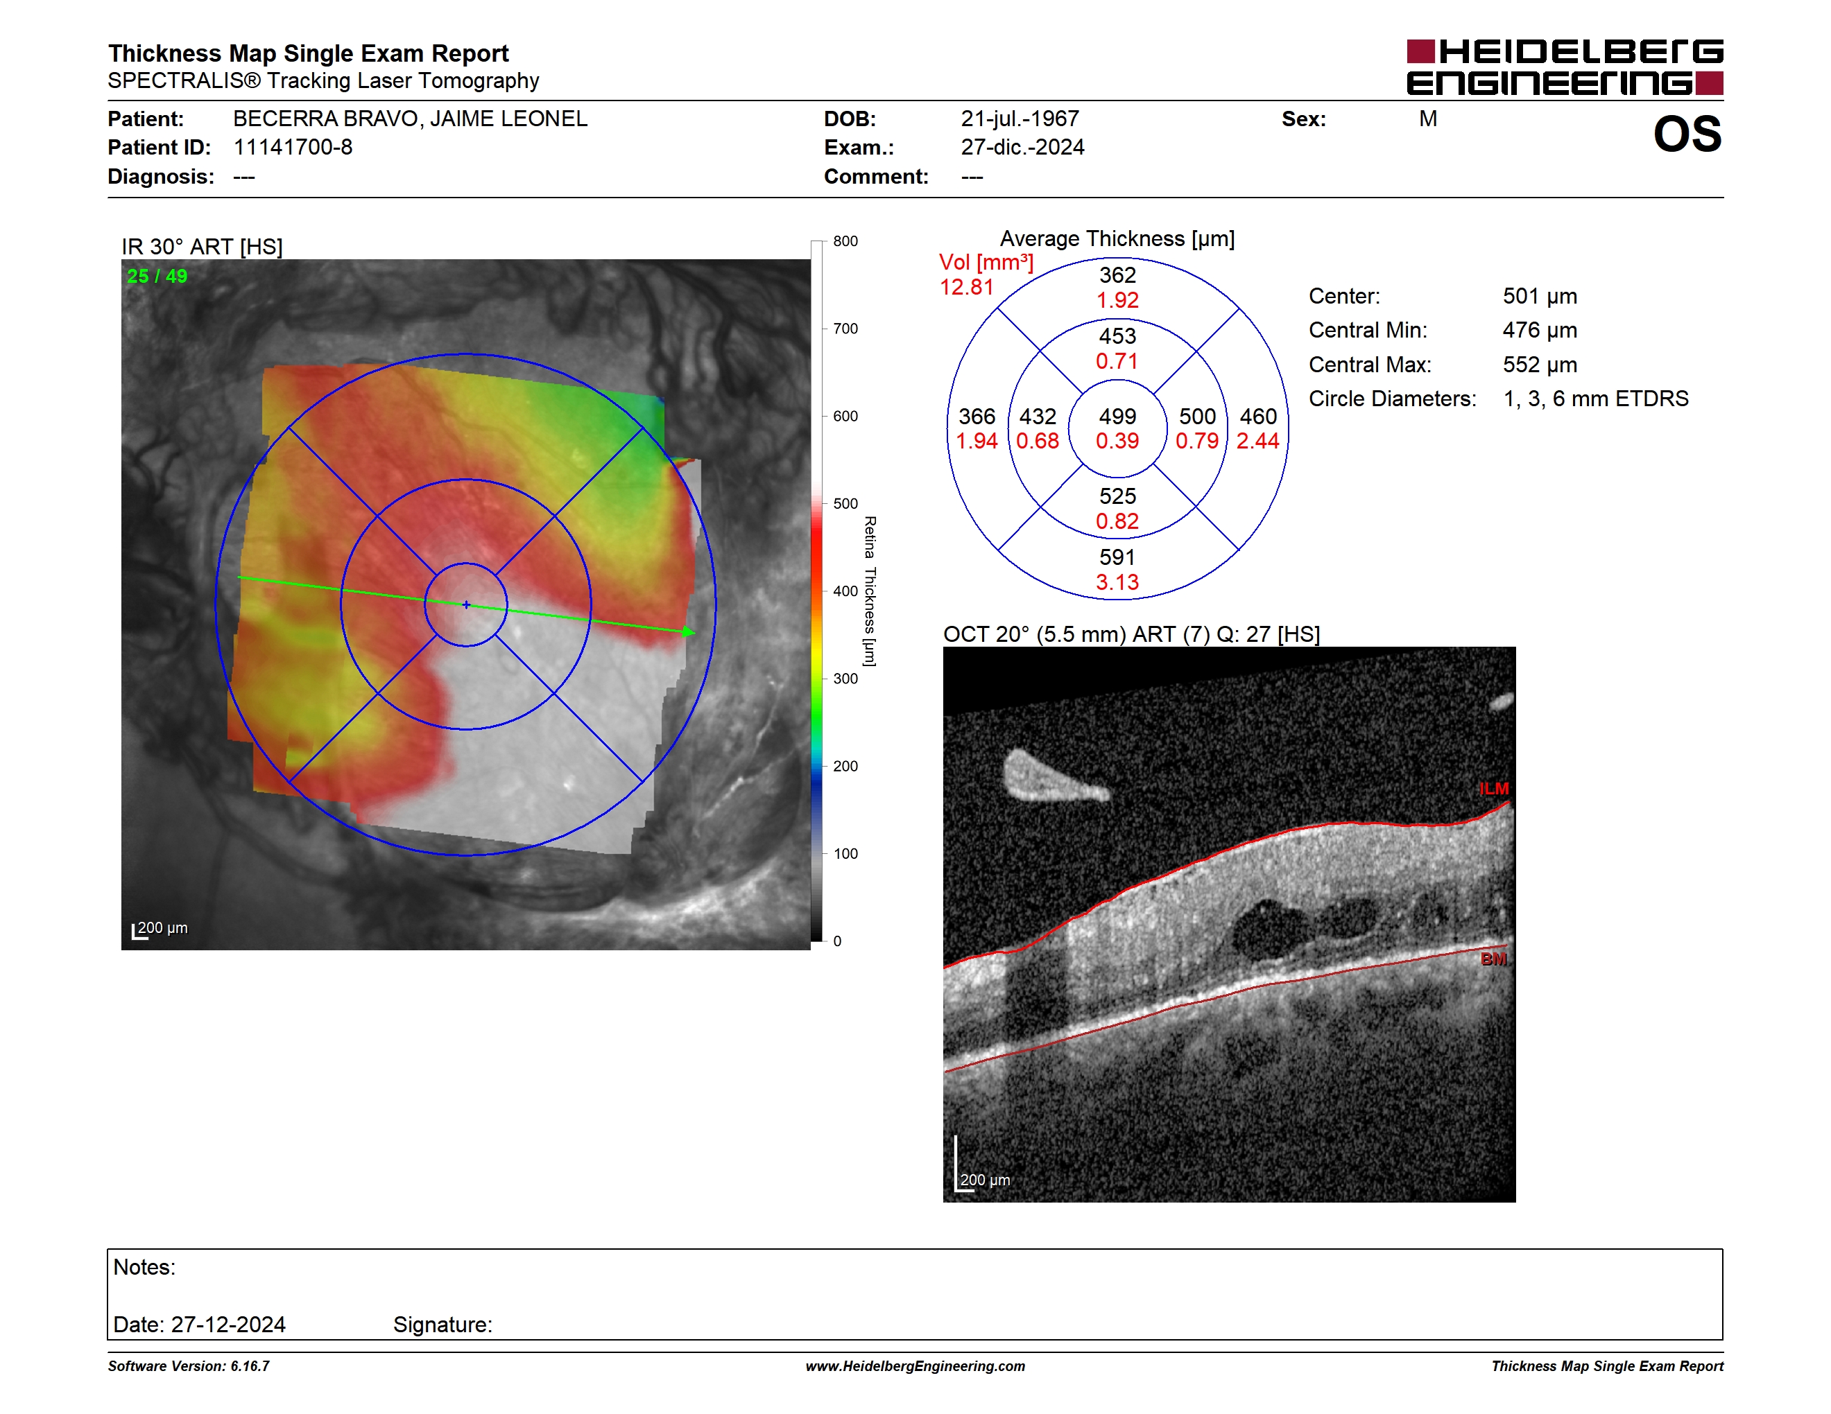Screen dimensions: 1831x1414
Task: Click ETDRS inner right sector value 500
Action: [x=1197, y=417]
